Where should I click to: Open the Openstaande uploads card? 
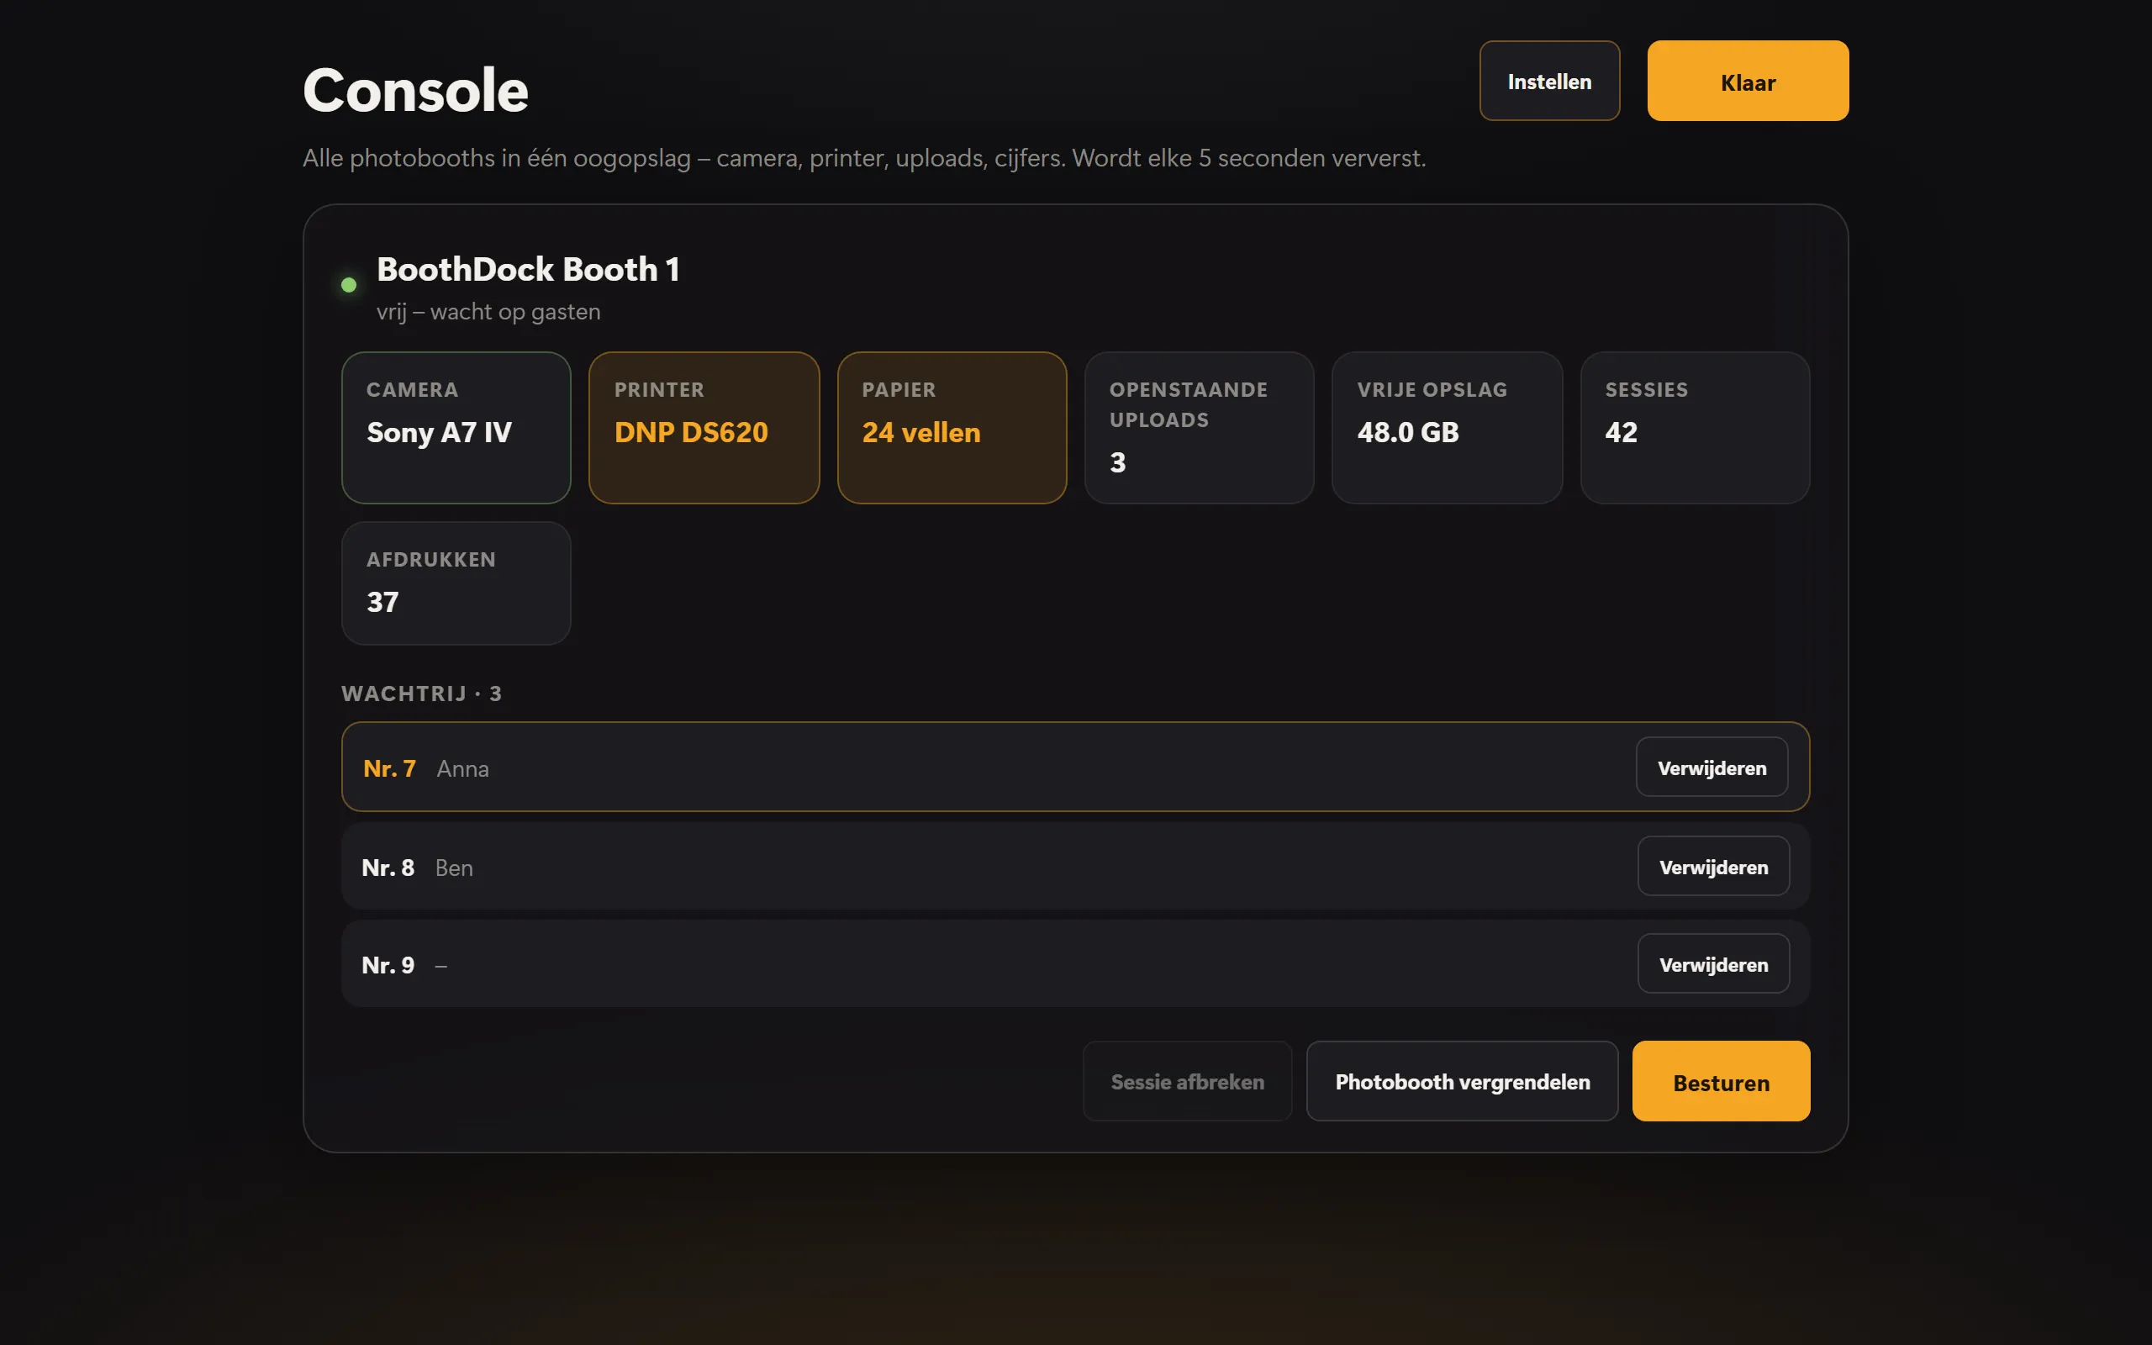pos(1200,428)
